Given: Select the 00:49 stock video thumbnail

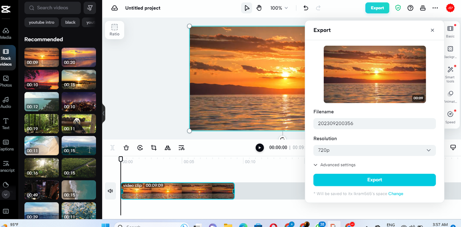Looking at the screenshot, I should point(41,190).
